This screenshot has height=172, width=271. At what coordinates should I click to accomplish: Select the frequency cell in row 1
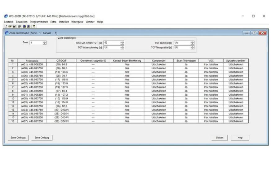click(32, 64)
